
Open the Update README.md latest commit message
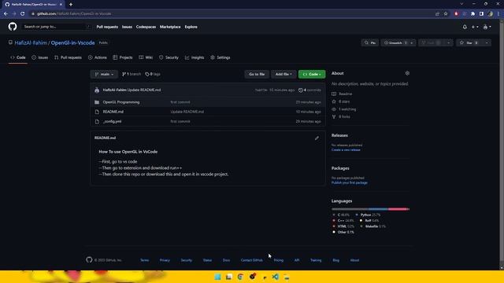click(x=144, y=90)
